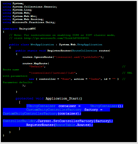Click 'static' keyword in method declaration
The image size is (138, 144).
[32, 51]
